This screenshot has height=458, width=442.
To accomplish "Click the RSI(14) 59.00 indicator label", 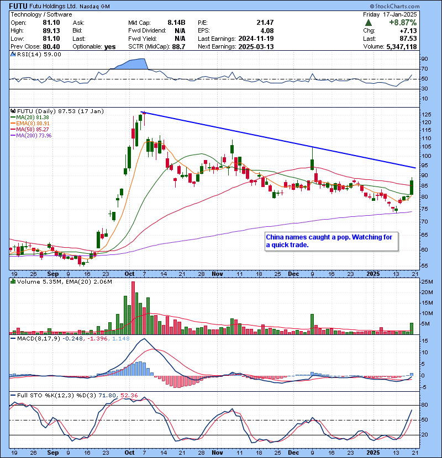I will (x=39, y=54).
